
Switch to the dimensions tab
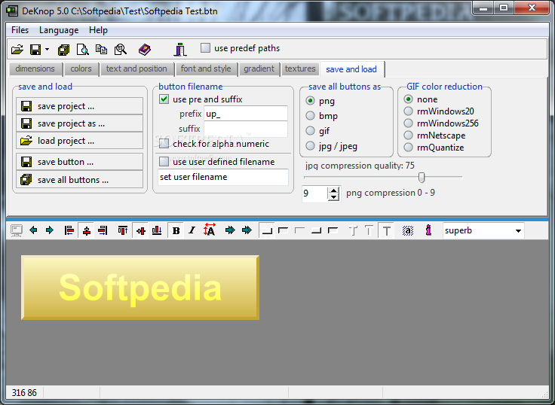coord(35,69)
